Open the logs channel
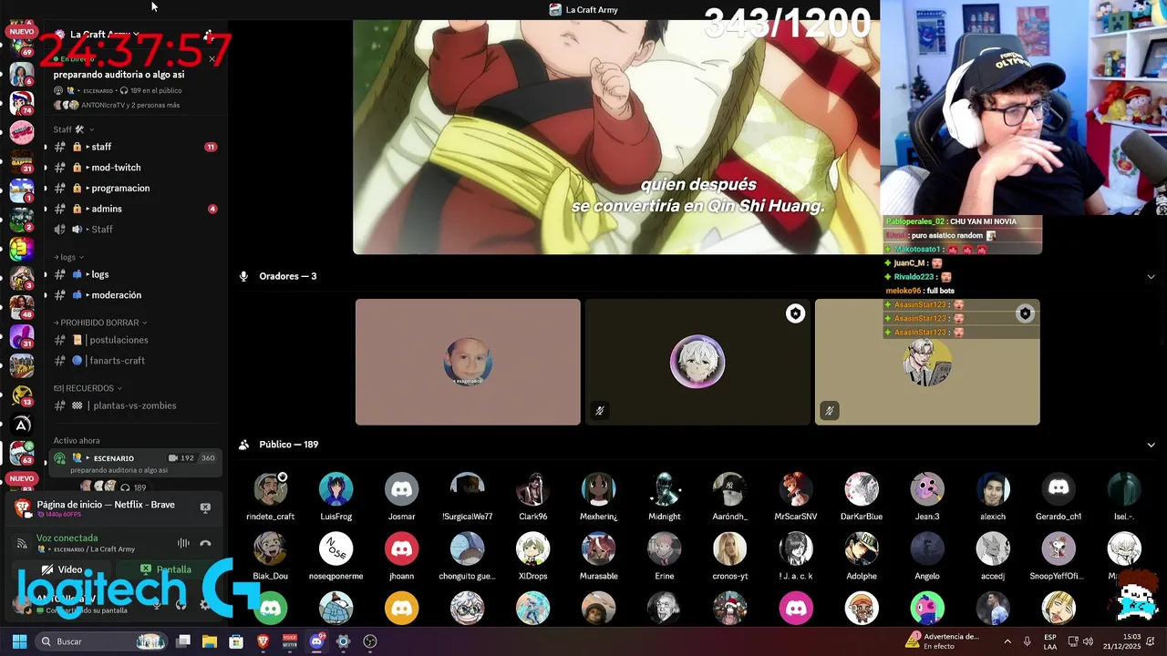The height and width of the screenshot is (656, 1167). coord(134,274)
